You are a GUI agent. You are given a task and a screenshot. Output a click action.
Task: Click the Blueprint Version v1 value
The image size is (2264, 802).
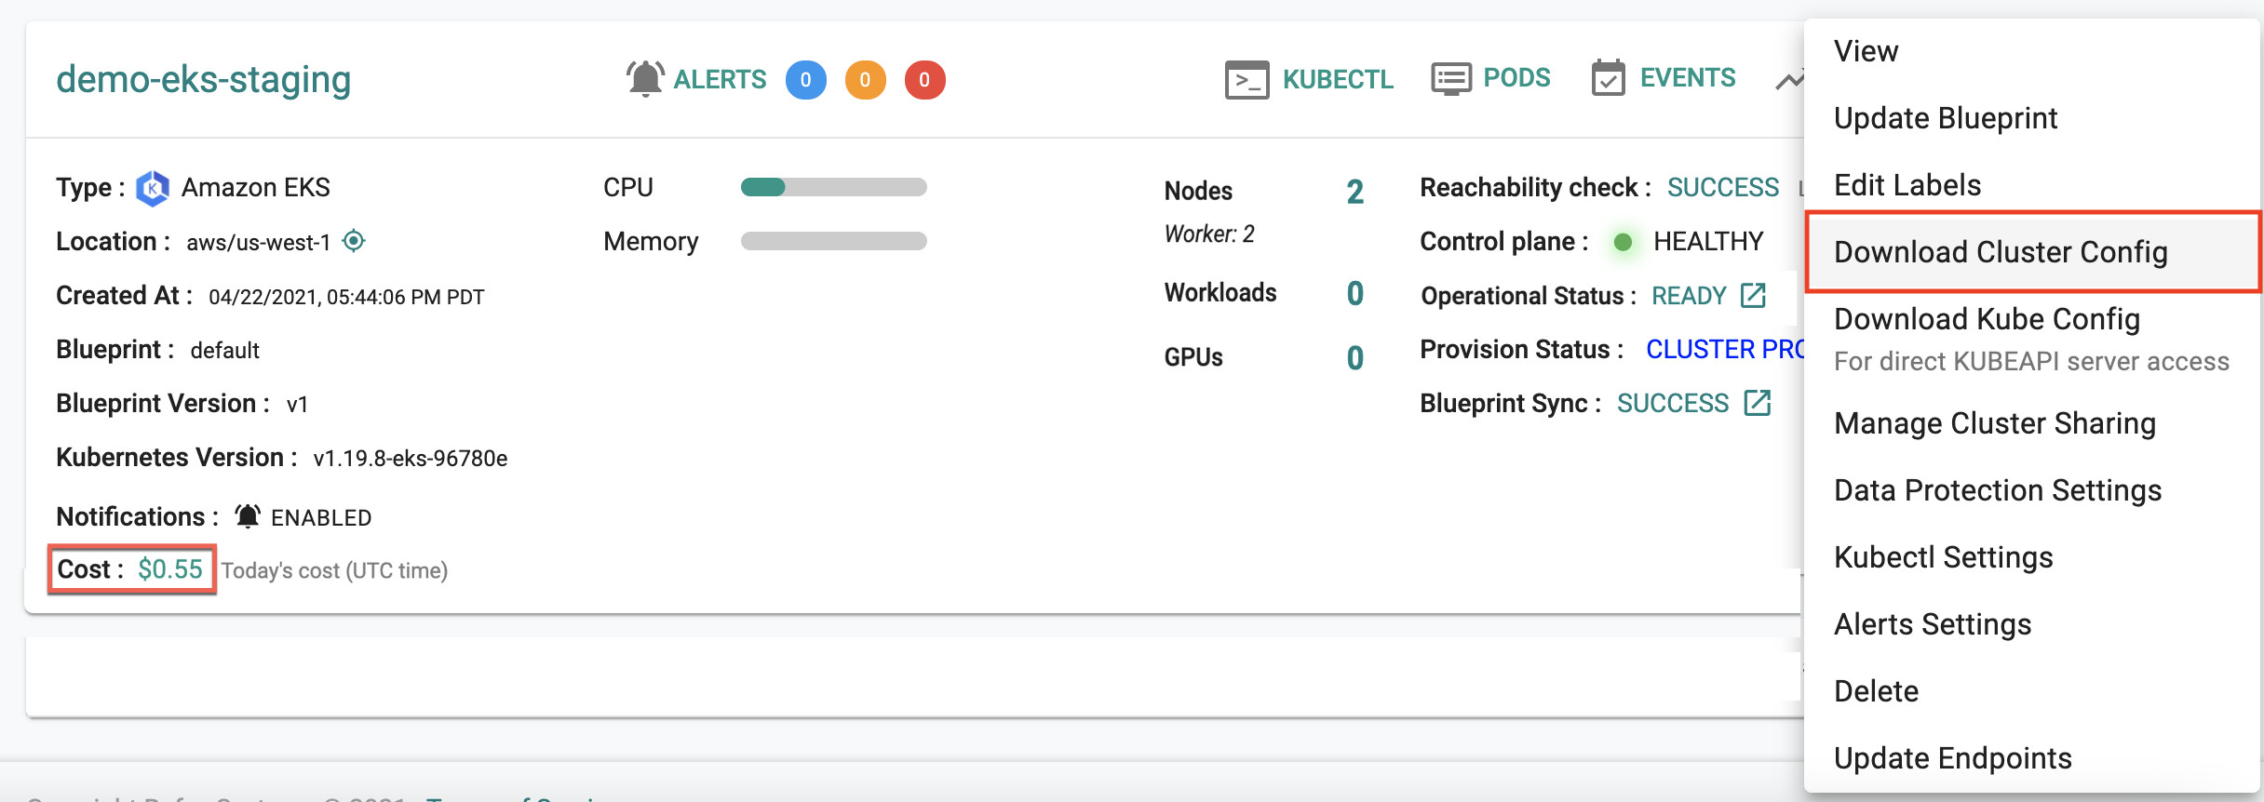297,405
